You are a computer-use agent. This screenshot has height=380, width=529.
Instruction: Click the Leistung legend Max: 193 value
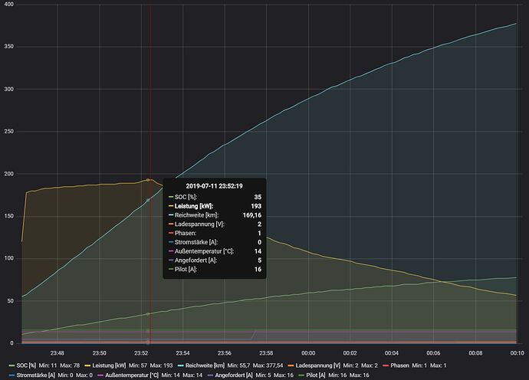(161, 365)
